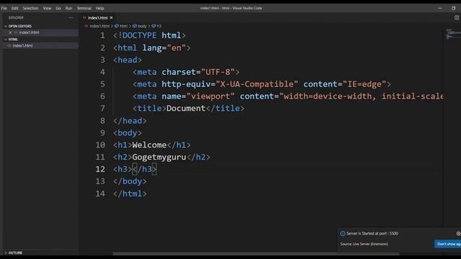
Task: Open the Go menu
Action: tap(58, 8)
